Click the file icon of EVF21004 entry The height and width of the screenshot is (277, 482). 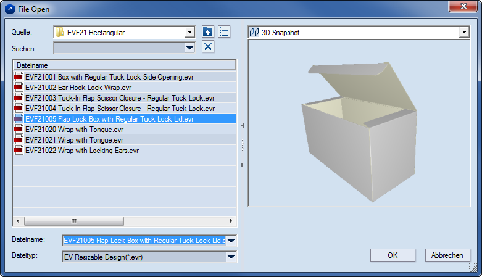19,108
